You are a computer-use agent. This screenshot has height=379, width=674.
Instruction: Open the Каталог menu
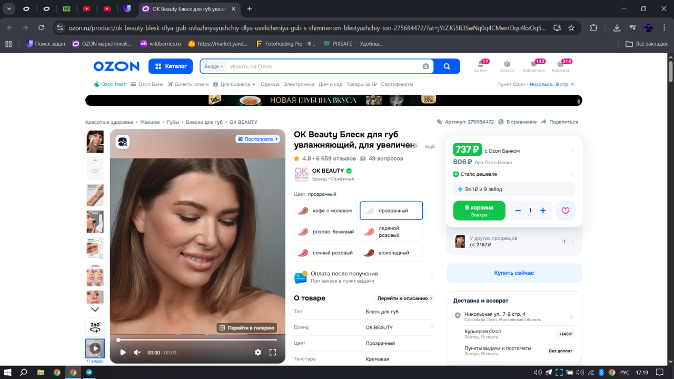point(171,66)
